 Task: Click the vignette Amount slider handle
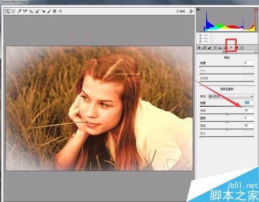click(241, 107)
